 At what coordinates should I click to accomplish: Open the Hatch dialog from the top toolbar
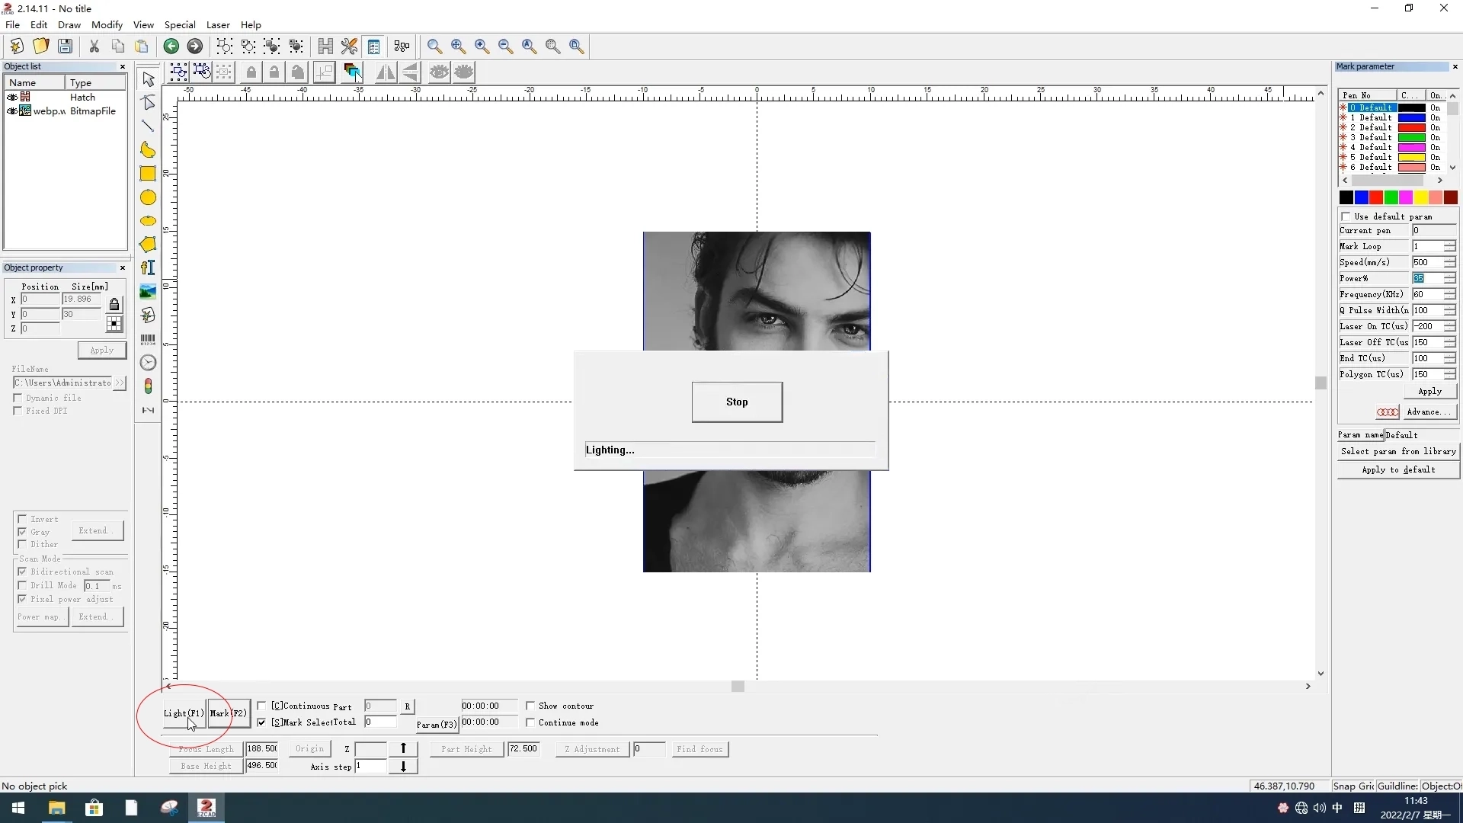coord(325,46)
